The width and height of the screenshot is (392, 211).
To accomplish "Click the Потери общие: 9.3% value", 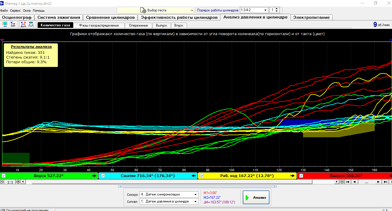I will tap(26, 62).
